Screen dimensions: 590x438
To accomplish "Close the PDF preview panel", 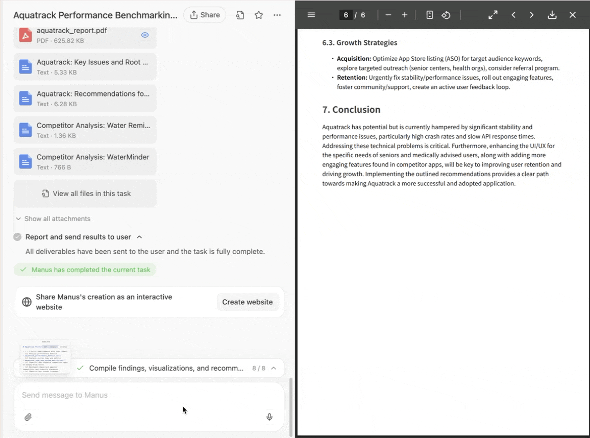I will [572, 15].
